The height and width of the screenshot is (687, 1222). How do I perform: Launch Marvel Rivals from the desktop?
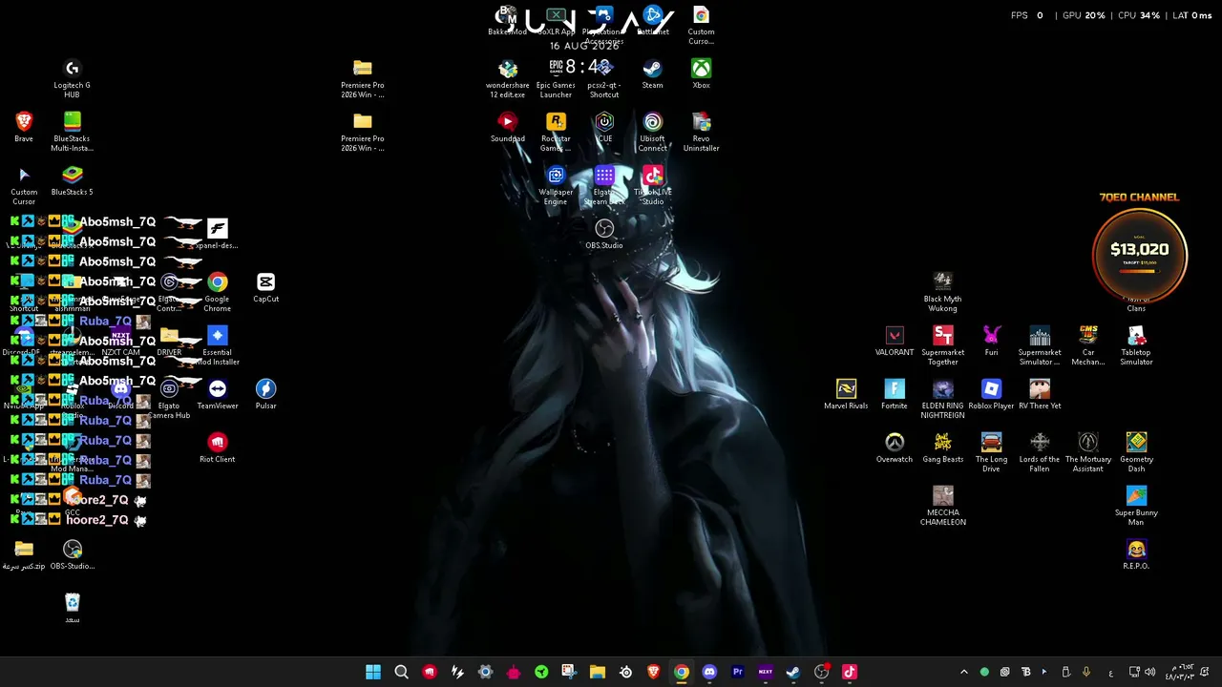(x=846, y=394)
